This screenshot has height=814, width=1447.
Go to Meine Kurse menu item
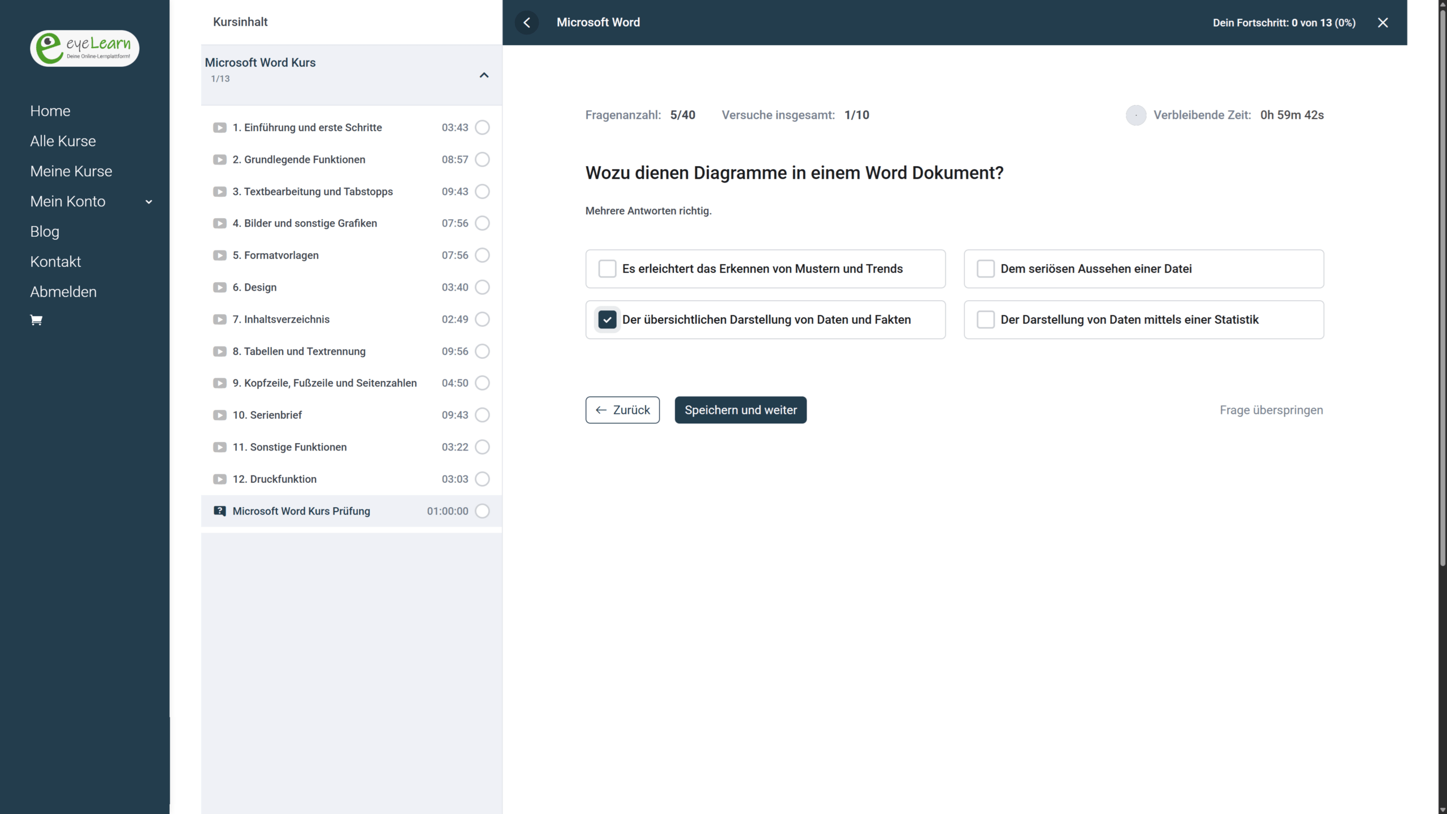tap(71, 171)
